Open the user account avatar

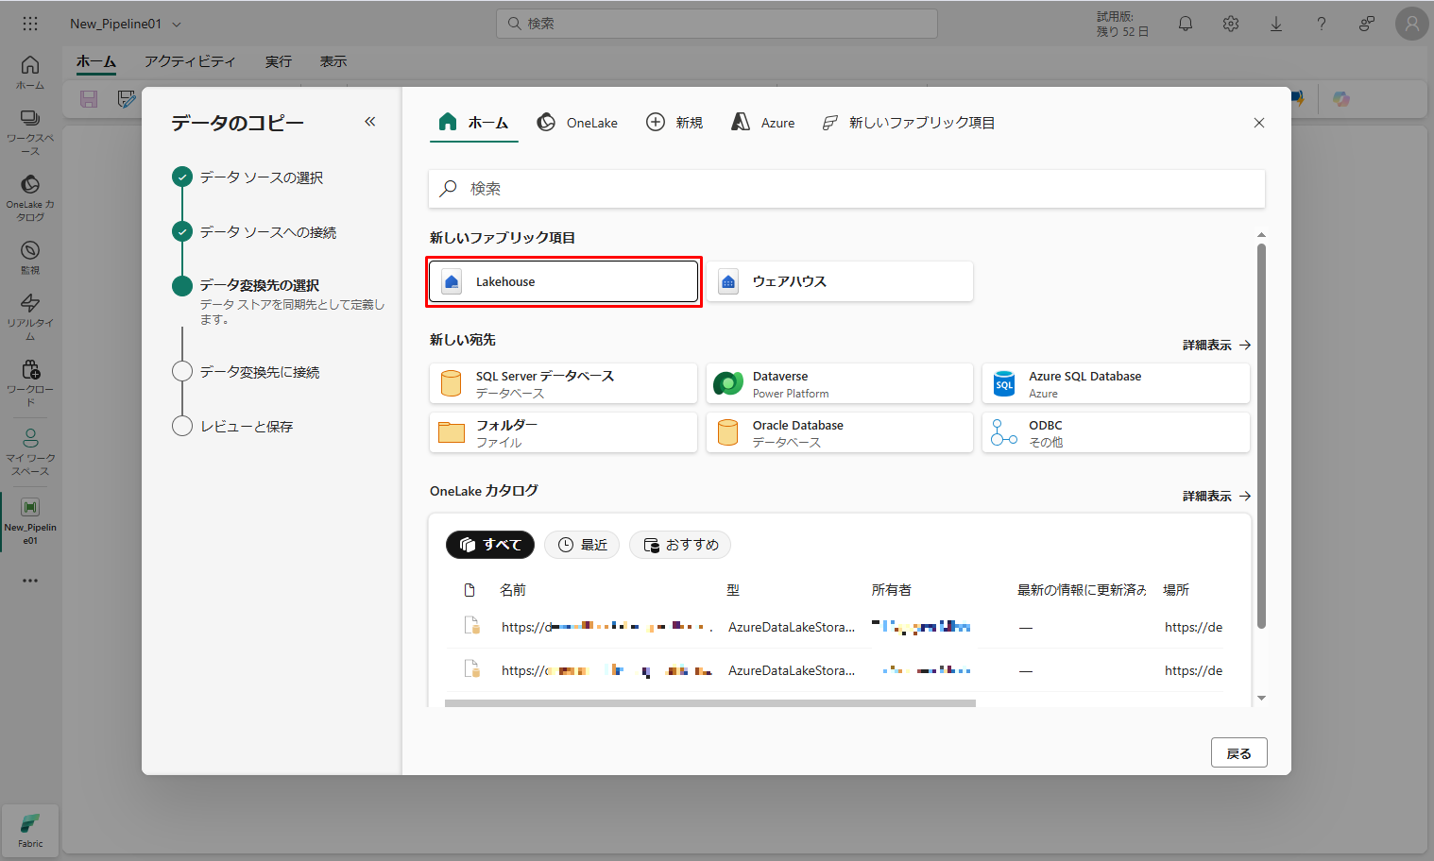click(x=1411, y=24)
